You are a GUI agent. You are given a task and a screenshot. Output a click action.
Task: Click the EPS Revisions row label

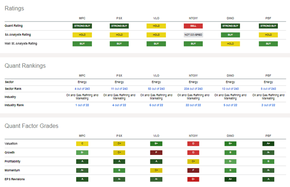pyautogui.click(x=14, y=179)
